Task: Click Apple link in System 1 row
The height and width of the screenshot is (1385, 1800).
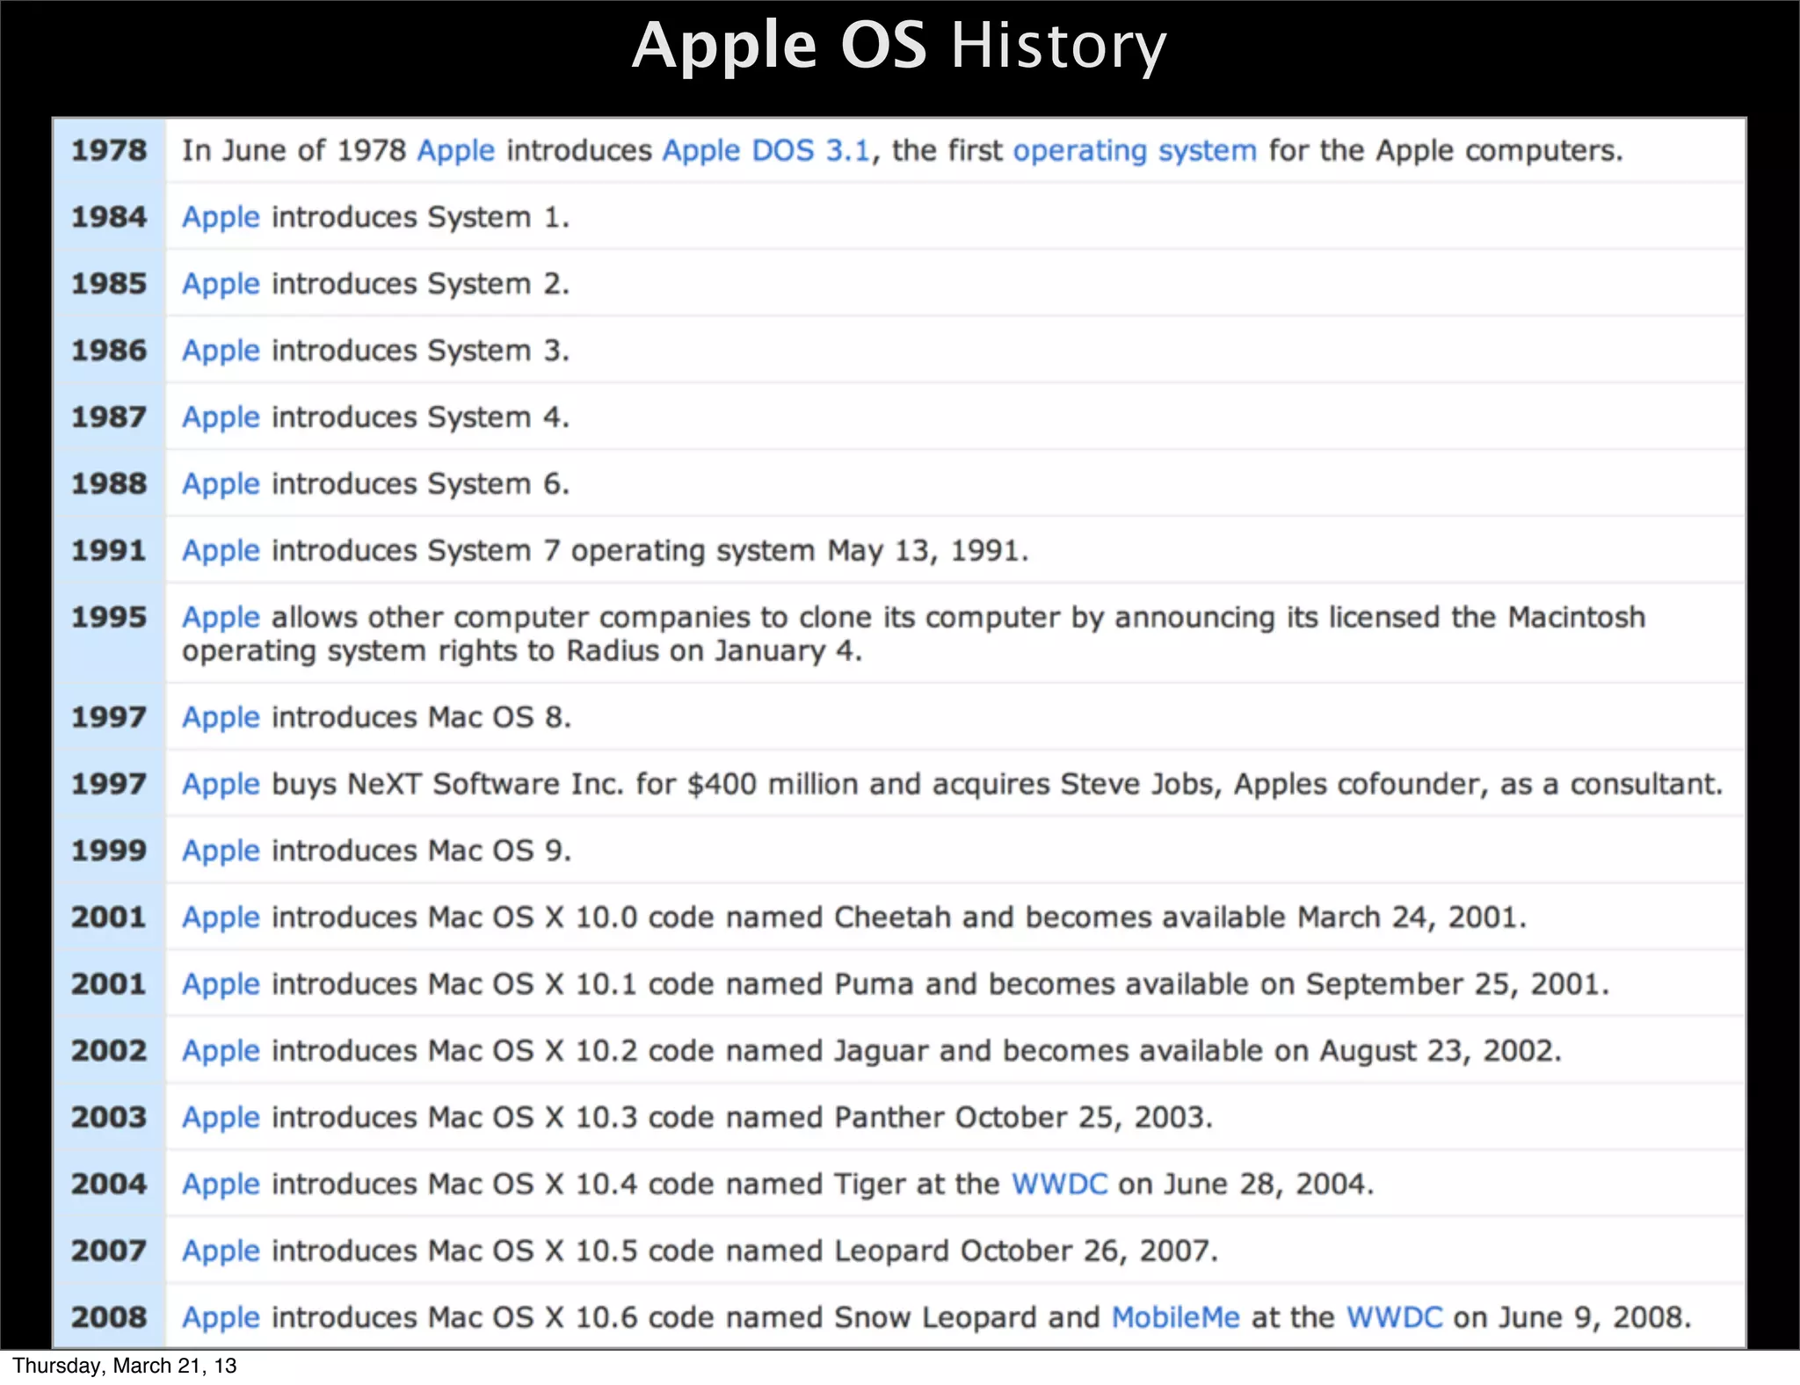Action: 221,218
